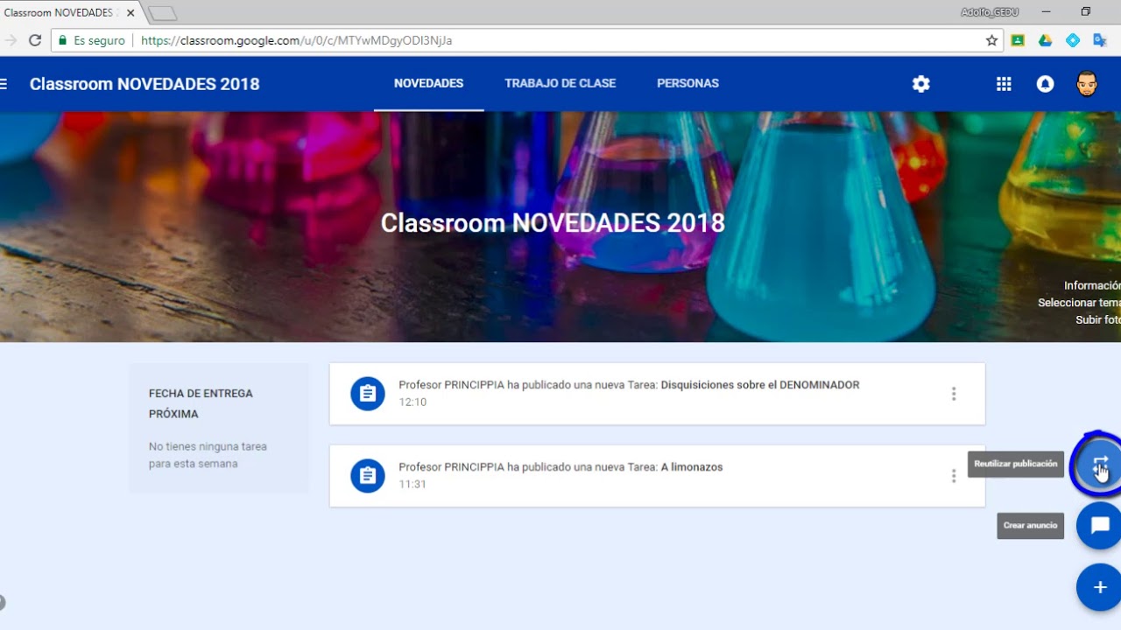Bookmark page with the star icon
This screenshot has height=630, width=1121.
pyautogui.click(x=991, y=40)
